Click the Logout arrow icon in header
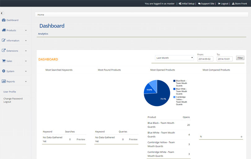The width and height of the screenshot is (251, 159). [x=219, y=3]
